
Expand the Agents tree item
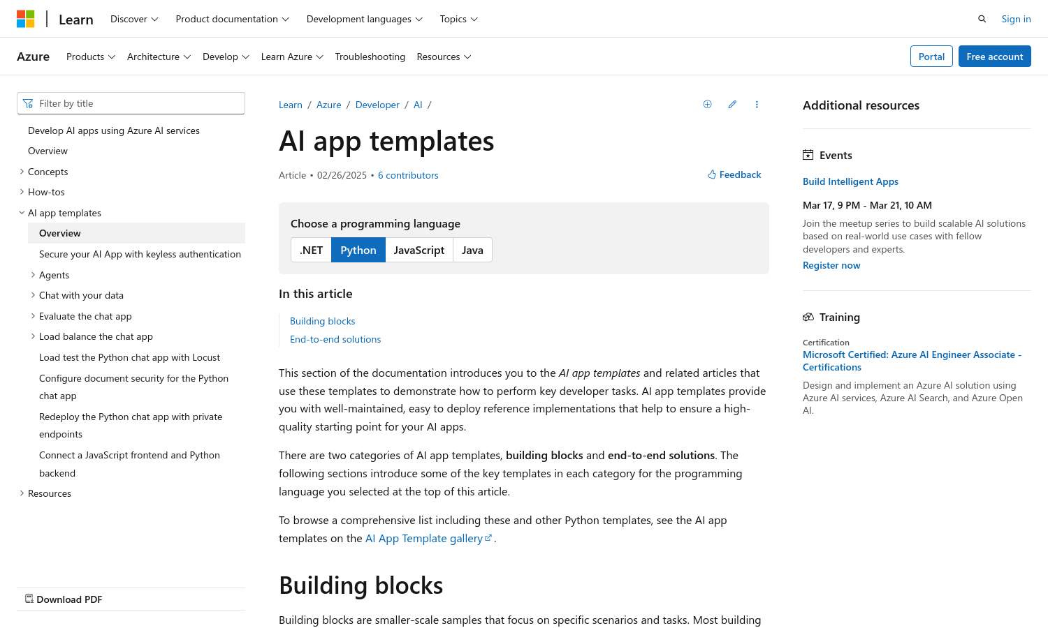[x=33, y=275]
